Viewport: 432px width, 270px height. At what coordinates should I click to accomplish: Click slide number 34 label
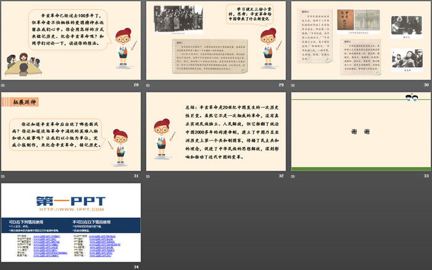pyautogui.click(x=136, y=267)
